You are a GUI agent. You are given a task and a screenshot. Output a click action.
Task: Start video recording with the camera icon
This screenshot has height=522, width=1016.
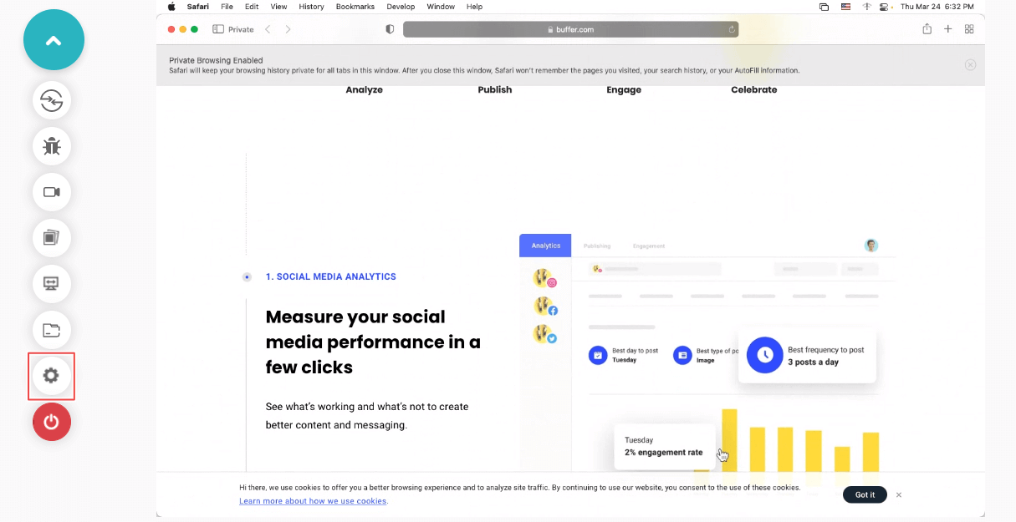[x=52, y=192]
